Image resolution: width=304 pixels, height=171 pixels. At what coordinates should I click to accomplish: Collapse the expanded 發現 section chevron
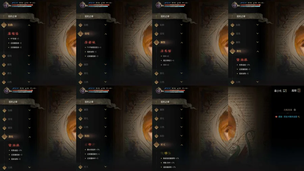pyautogui.click(x=106, y=34)
